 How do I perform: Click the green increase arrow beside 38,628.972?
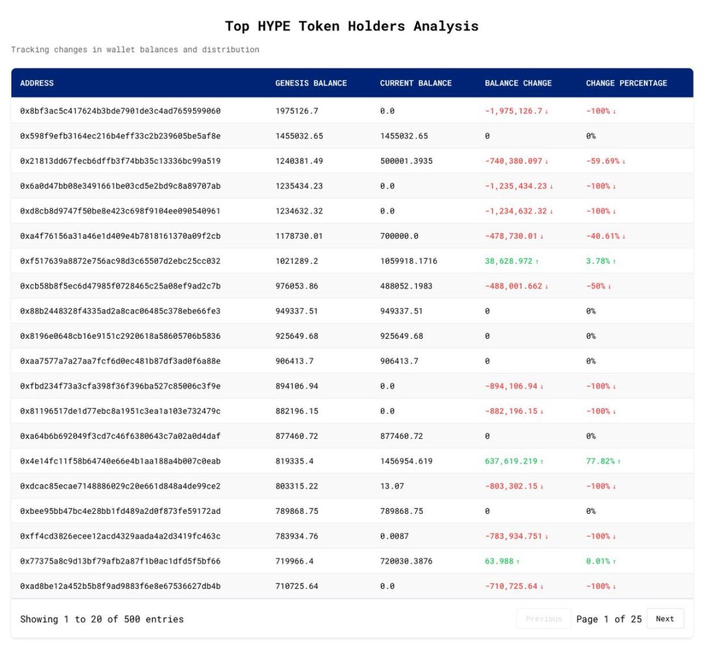537,261
